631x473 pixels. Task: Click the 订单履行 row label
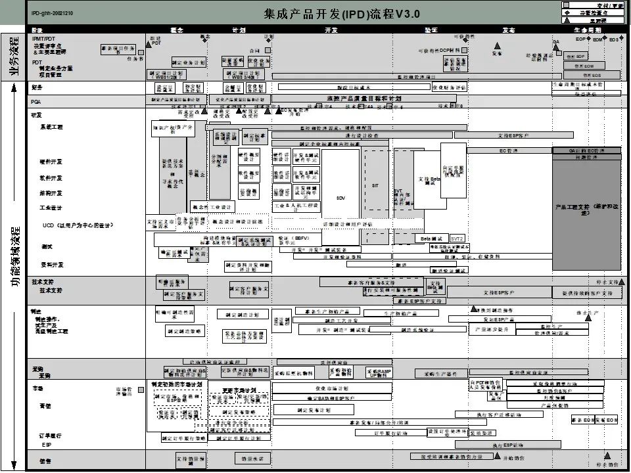[x=51, y=436]
